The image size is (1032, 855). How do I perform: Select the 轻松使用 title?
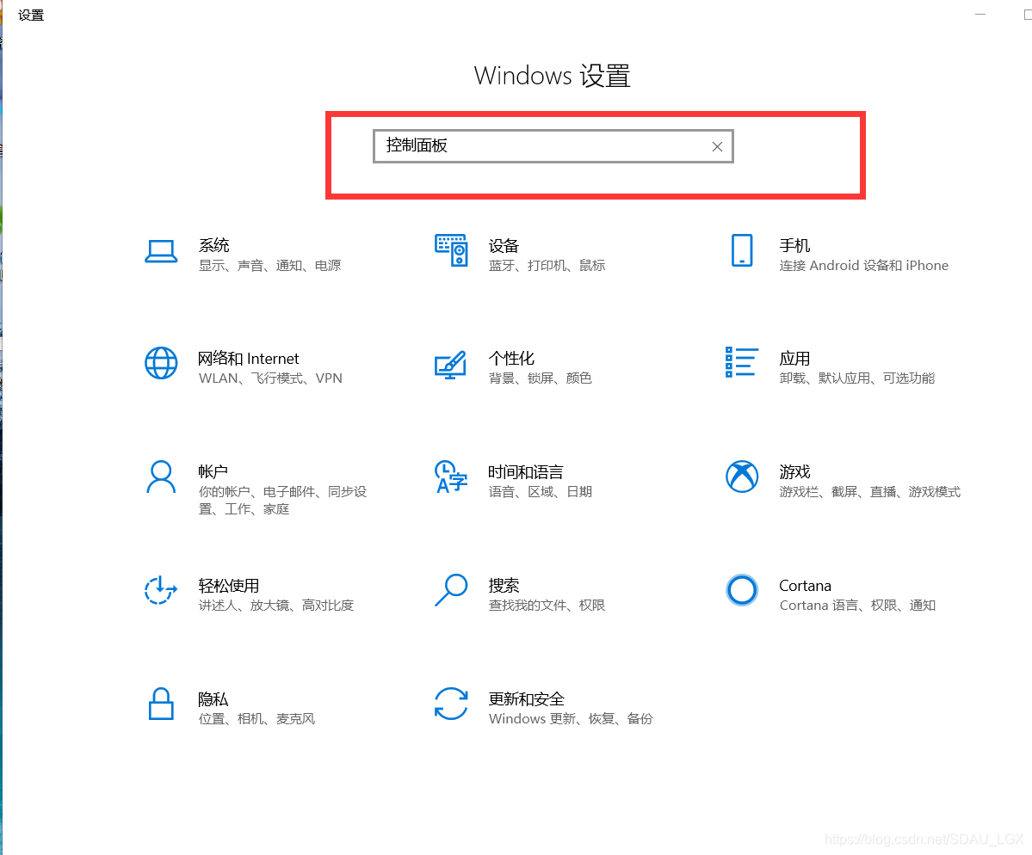pyautogui.click(x=228, y=586)
